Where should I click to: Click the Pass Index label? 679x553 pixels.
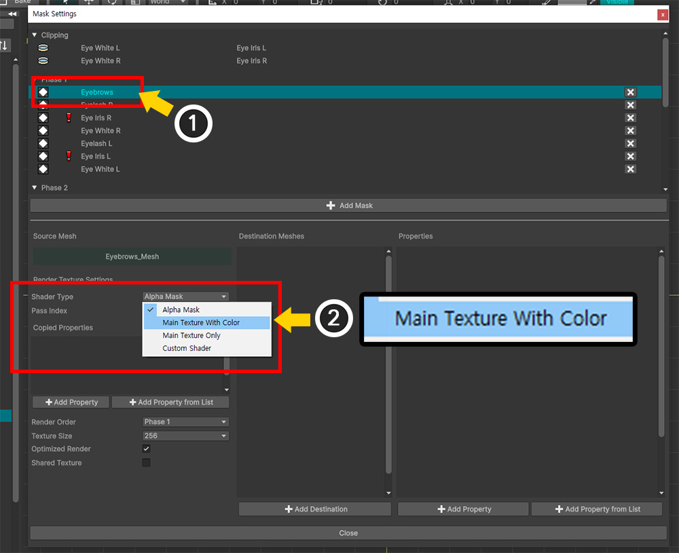(50, 311)
